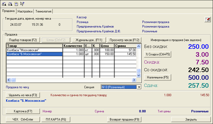The width and height of the screenshot is (213, 124).
Task: Click the discount percent value 3.00
Action: point(202,54)
